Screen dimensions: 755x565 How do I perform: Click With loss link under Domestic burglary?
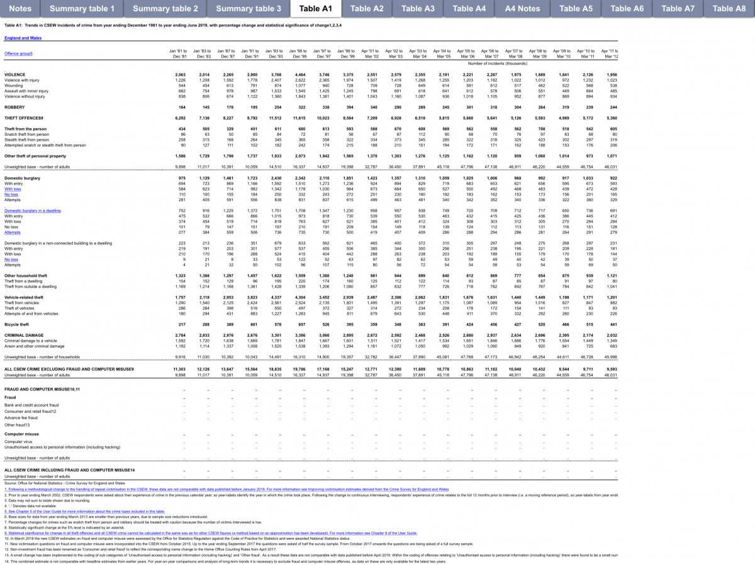point(13,189)
